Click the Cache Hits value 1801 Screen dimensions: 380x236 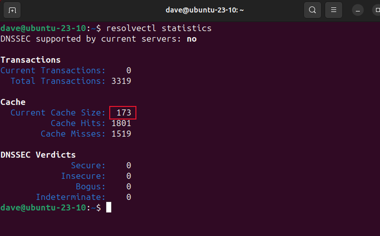(121, 123)
